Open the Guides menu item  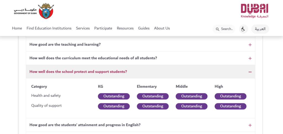[144, 28]
